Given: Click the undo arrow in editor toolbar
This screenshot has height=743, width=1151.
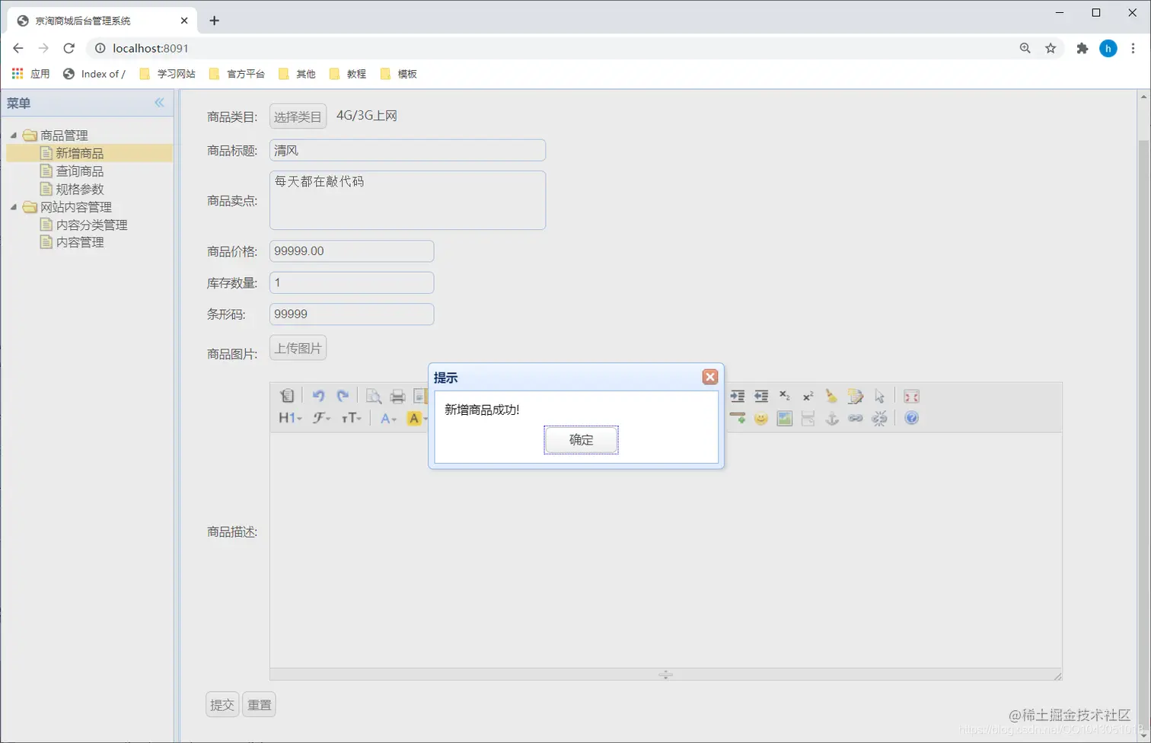Looking at the screenshot, I should (x=318, y=396).
